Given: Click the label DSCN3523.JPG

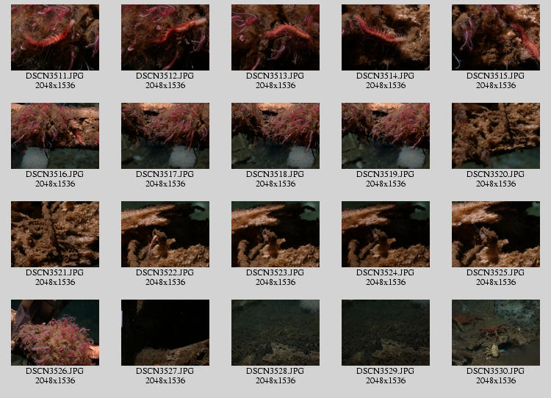Looking at the screenshot, I should click(x=275, y=272).
